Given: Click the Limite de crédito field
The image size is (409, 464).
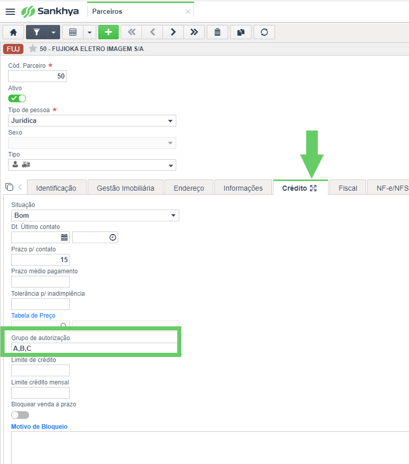Looking at the screenshot, I should coord(40,371).
